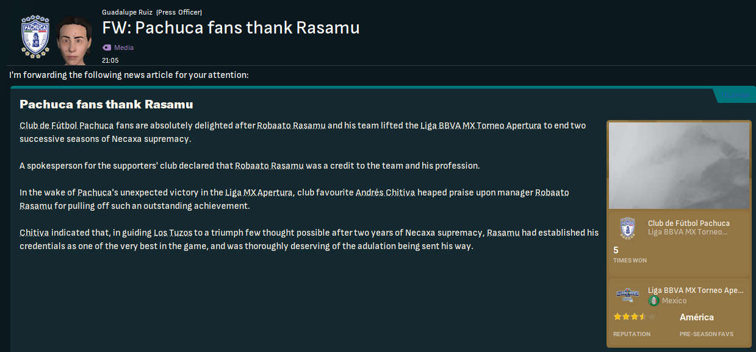Click the small Pachuca crest in the sidebar card
Screen dimensions: 756x352
tap(627, 227)
